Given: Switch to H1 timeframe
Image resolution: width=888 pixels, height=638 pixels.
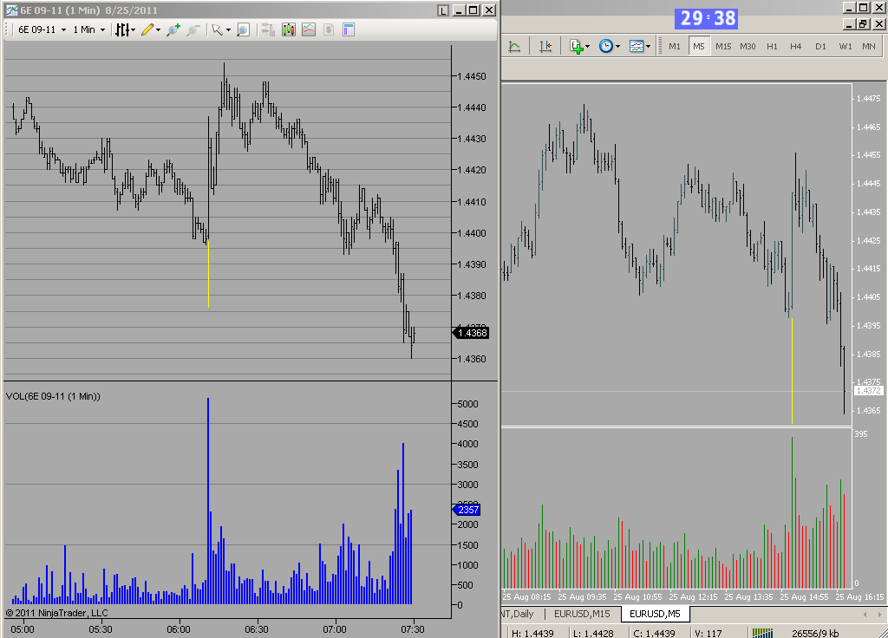Looking at the screenshot, I should pos(772,47).
